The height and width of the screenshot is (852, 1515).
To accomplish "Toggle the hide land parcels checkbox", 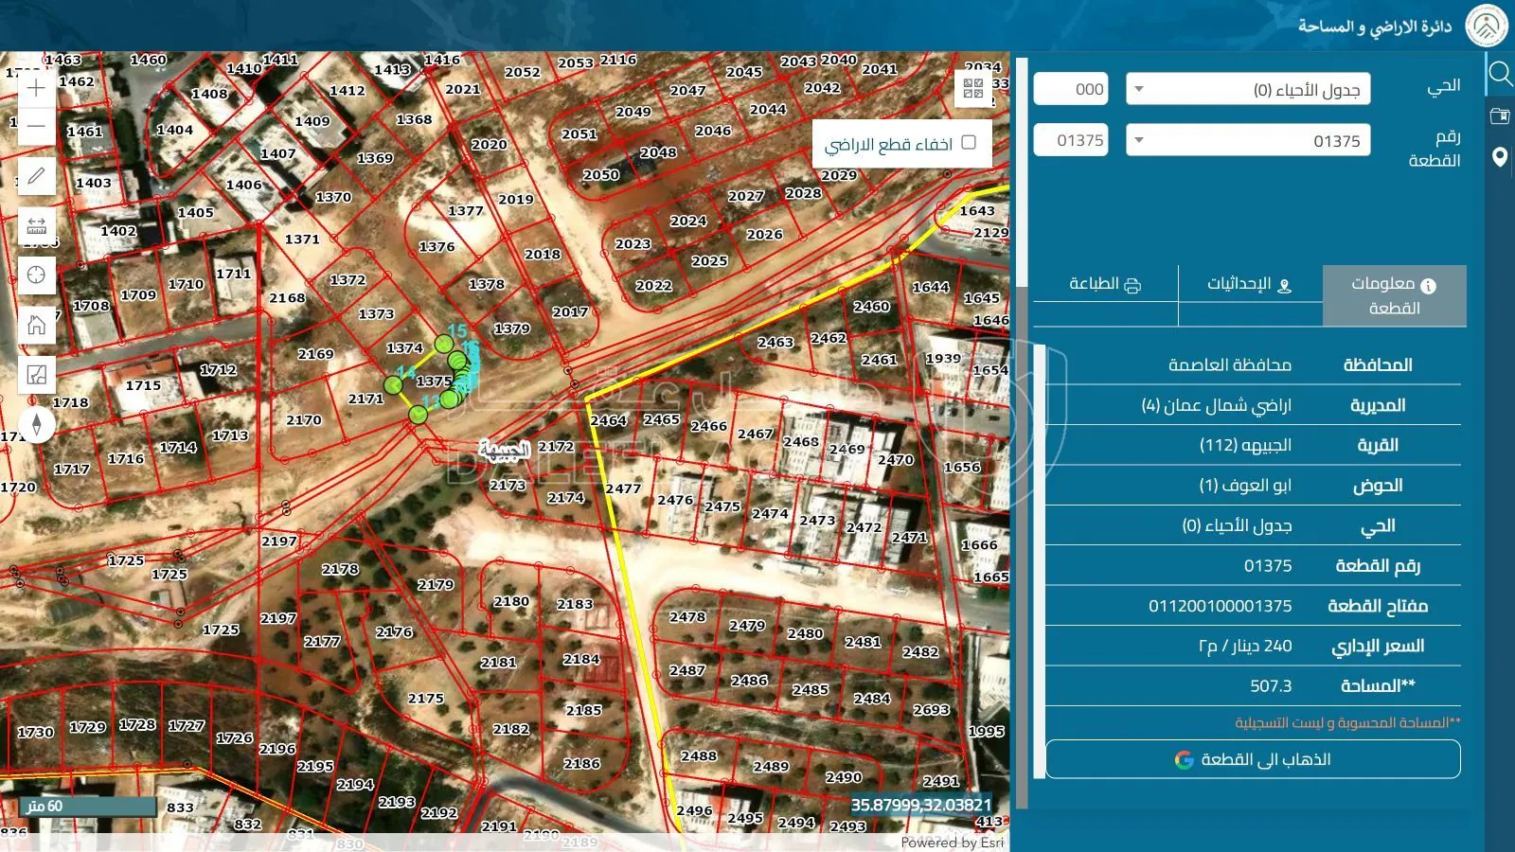I will [969, 142].
